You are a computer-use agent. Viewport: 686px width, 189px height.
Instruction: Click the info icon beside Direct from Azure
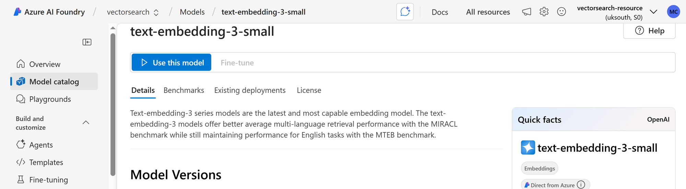tap(581, 185)
